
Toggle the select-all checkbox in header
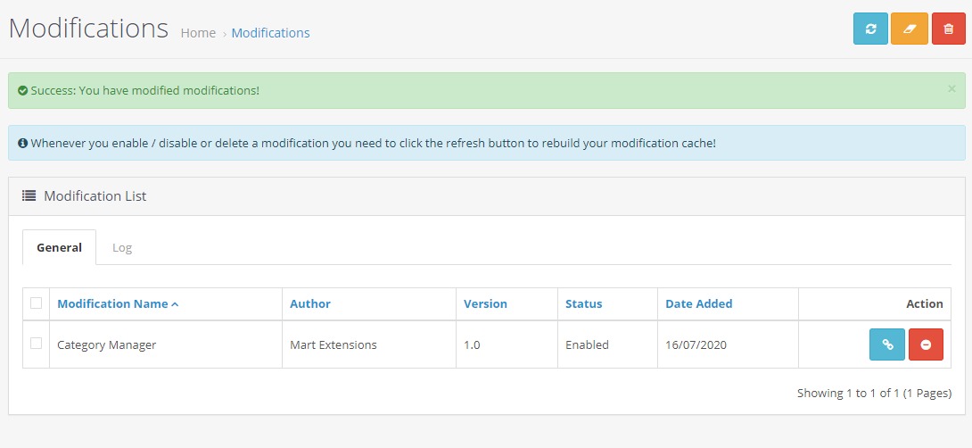[37, 303]
